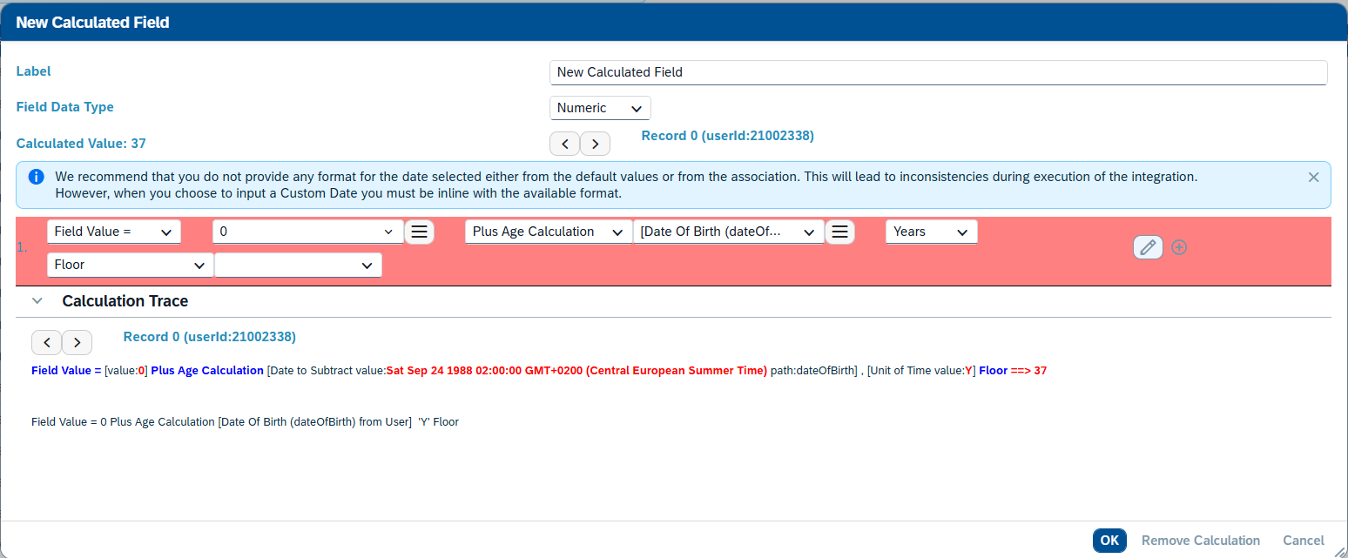Open the Floor rounding dropdown
The width and height of the screenshot is (1348, 558).
[129, 265]
